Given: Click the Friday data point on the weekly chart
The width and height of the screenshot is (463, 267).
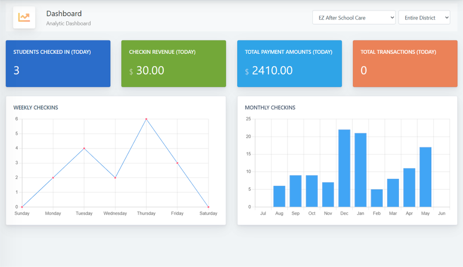Looking at the screenshot, I should click(177, 162).
